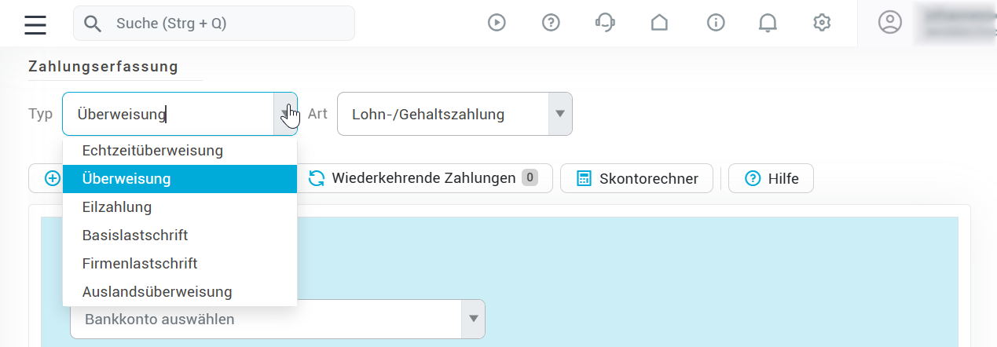Select Basislastschrift option
The width and height of the screenshot is (997, 347).
(x=135, y=235)
